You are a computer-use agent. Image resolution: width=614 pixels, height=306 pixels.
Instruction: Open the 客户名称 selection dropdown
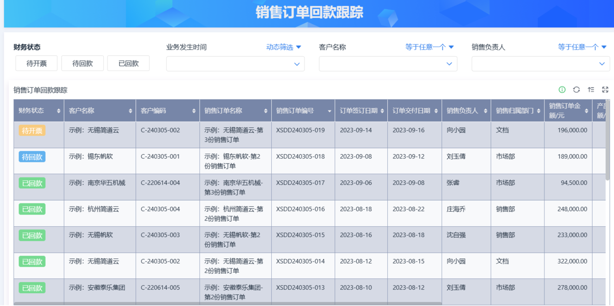pyautogui.click(x=388, y=64)
